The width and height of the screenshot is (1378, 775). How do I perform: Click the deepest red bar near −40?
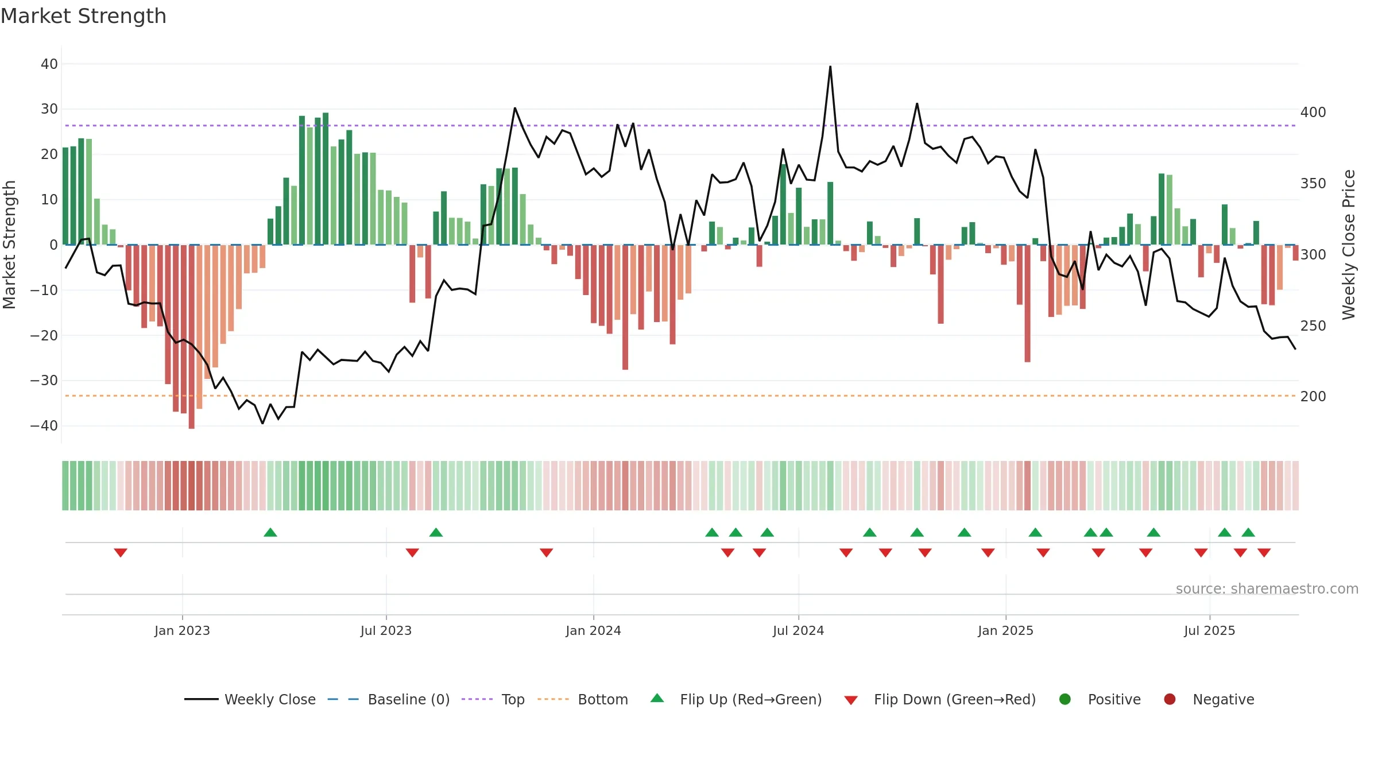192,337
